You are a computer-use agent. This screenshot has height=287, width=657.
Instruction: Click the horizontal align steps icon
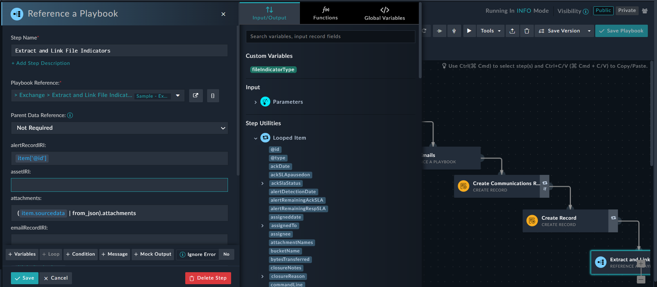439,31
